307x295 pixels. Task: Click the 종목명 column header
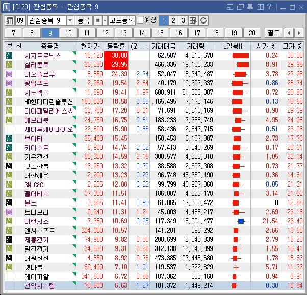(50, 47)
